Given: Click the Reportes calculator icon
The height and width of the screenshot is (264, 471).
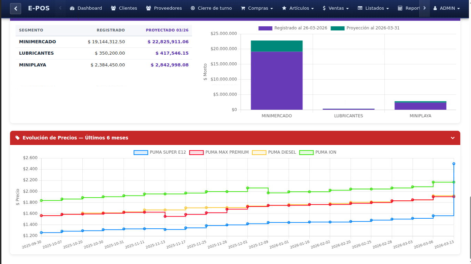Looking at the screenshot, I should click(x=400, y=8).
